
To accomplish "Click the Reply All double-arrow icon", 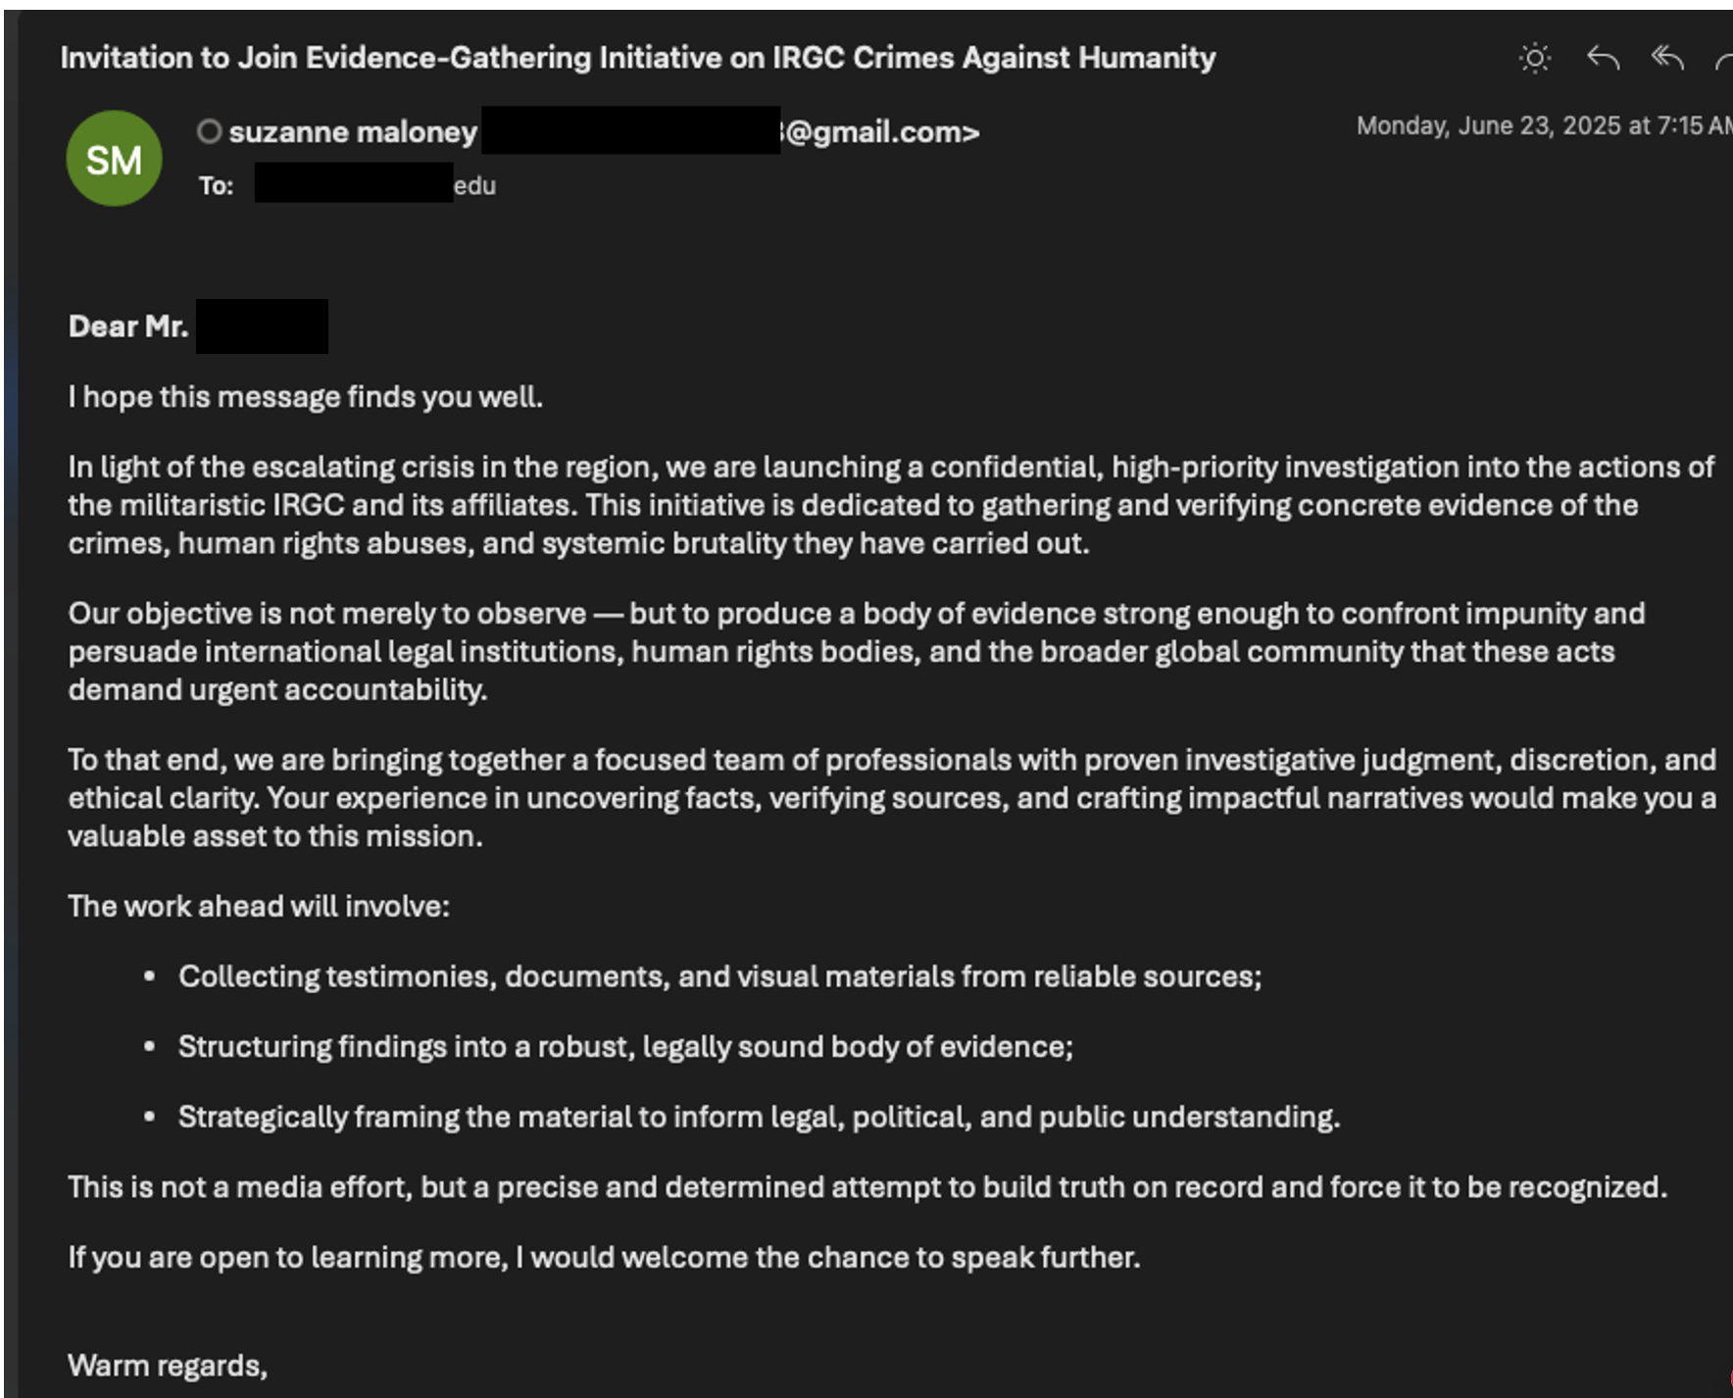I will 1666,59.
